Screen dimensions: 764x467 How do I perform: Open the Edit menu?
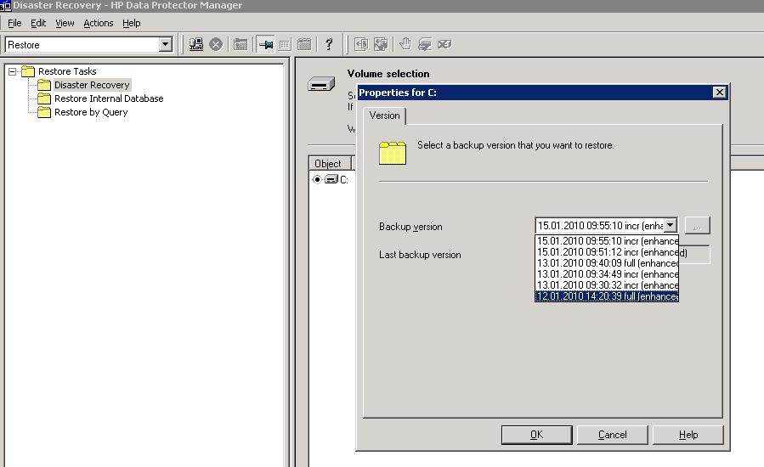pyautogui.click(x=38, y=23)
